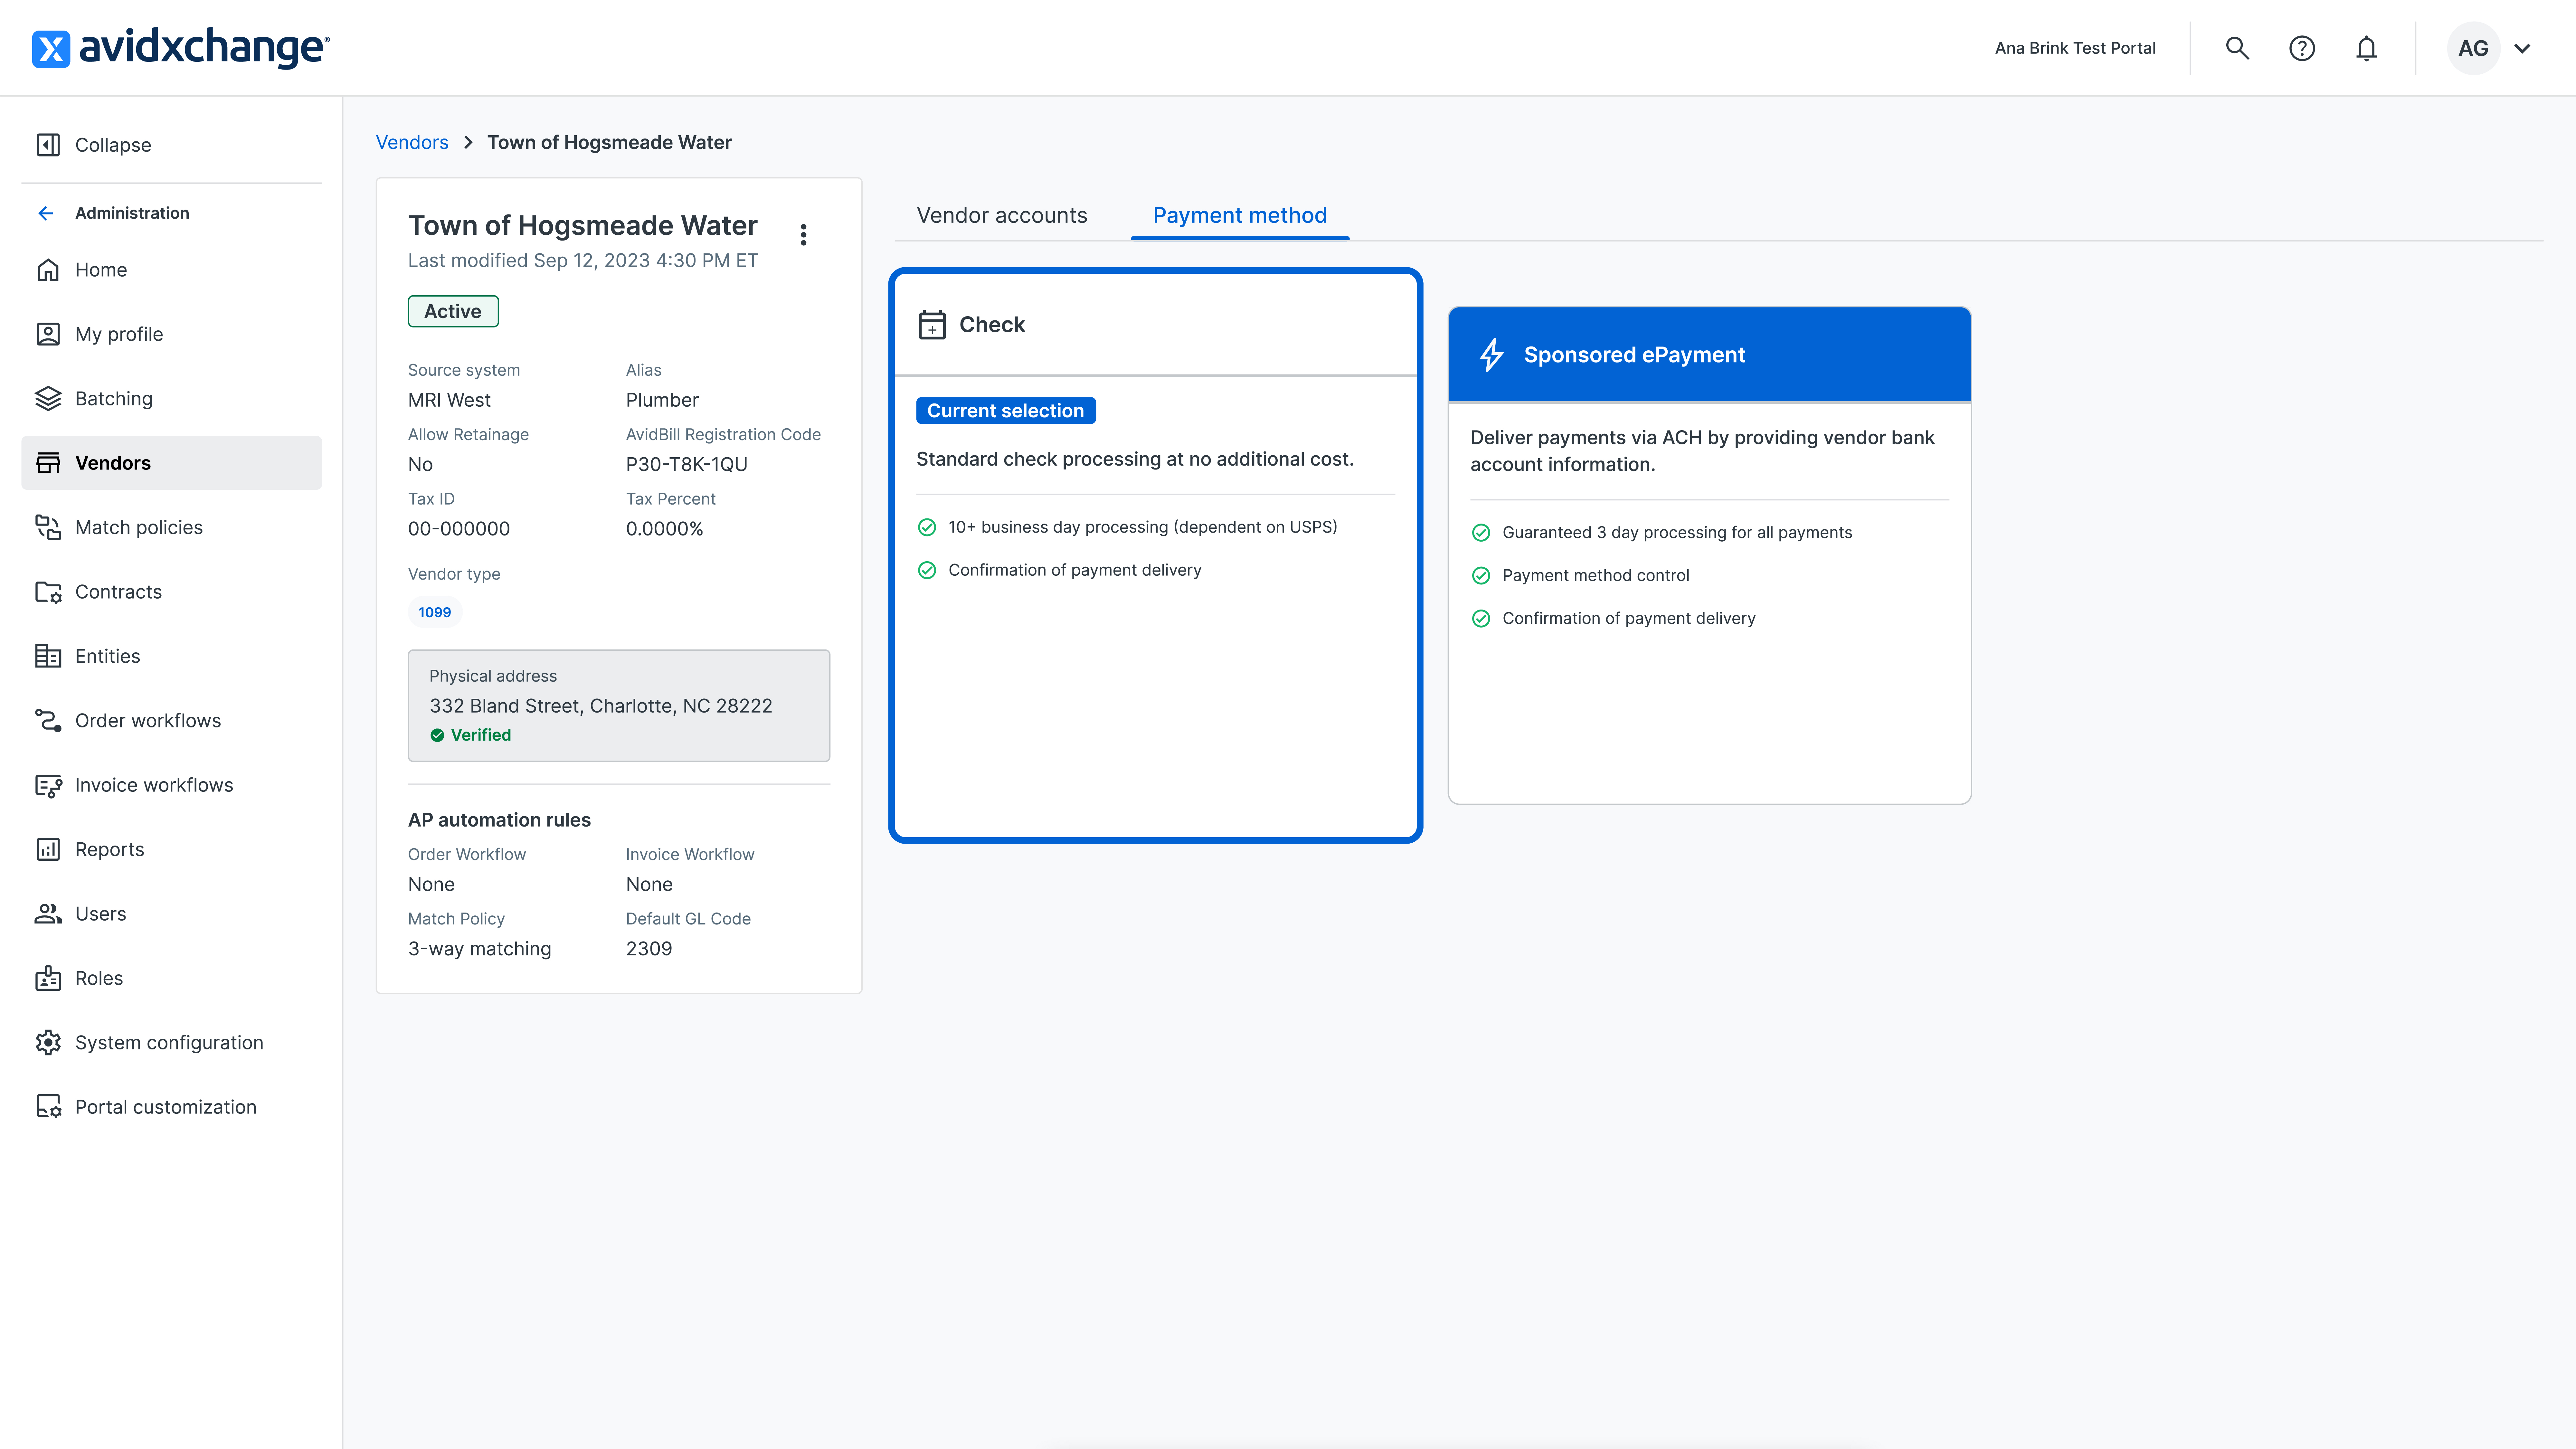
Task: Choose the Sponsored ePayment card
Action: pyautogui.click(x=1710, y=555)
